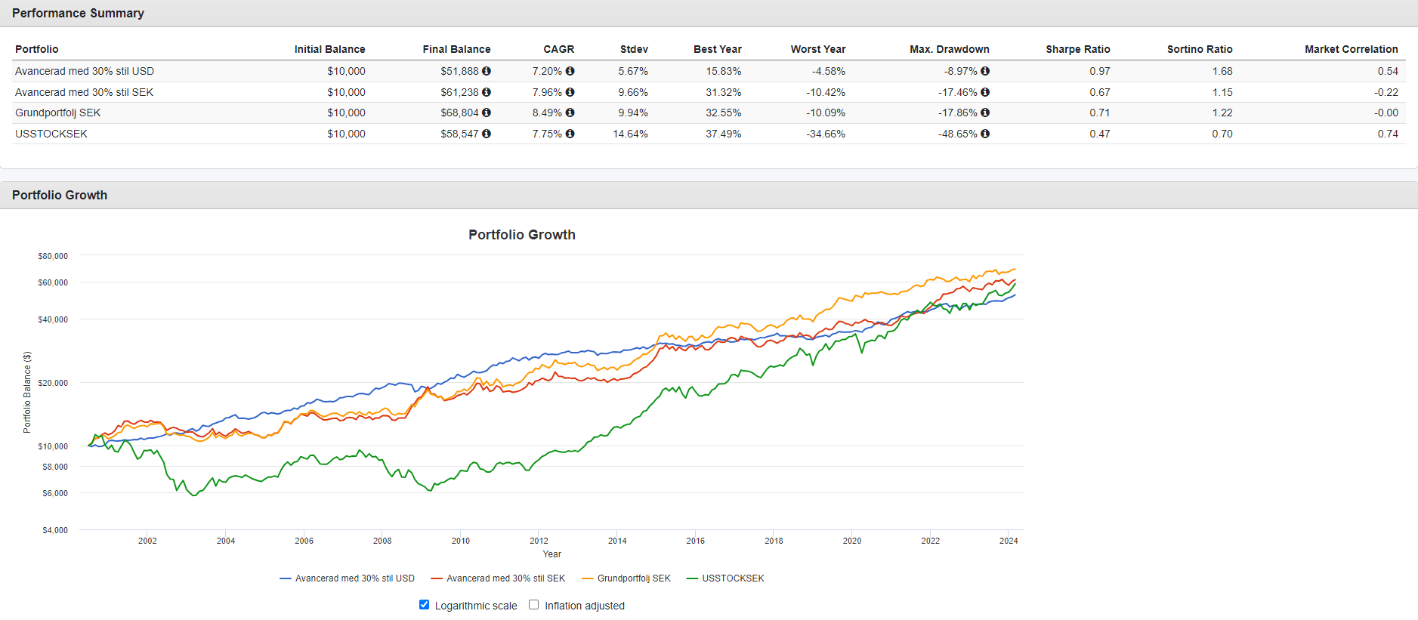Click info icon beside 7.75% CAGR value
The image size is (1418, 620).
(570, 134)
